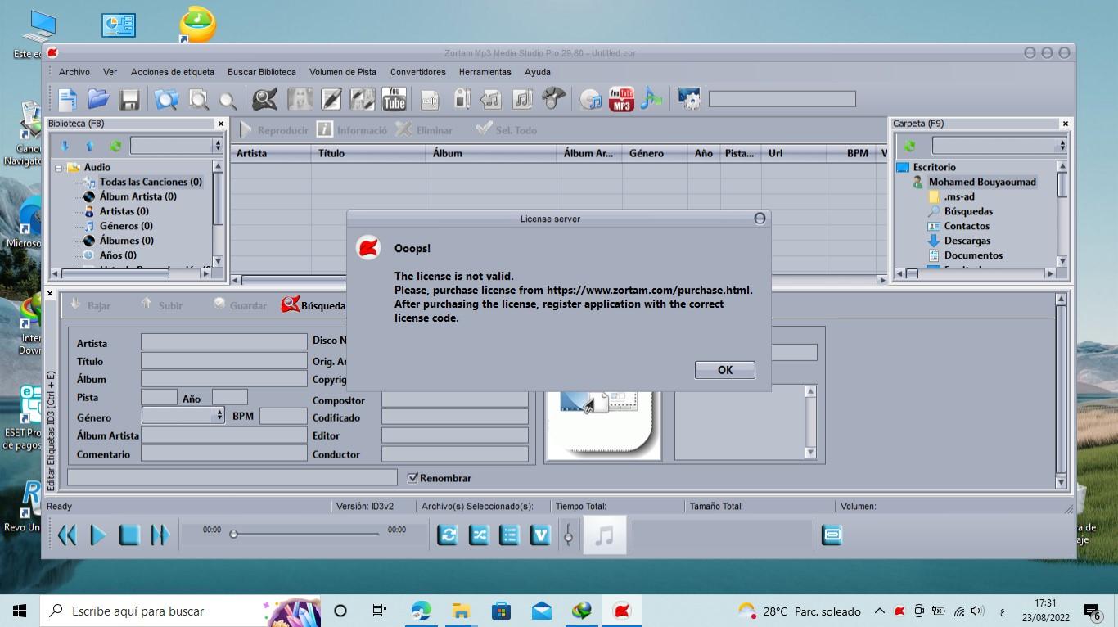This screenshot has height=627, width=1118.
Task: Open the Acciones de etiqueta menu
Action: pos(173,72)
